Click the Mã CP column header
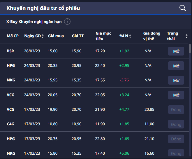 click(13, 36)
